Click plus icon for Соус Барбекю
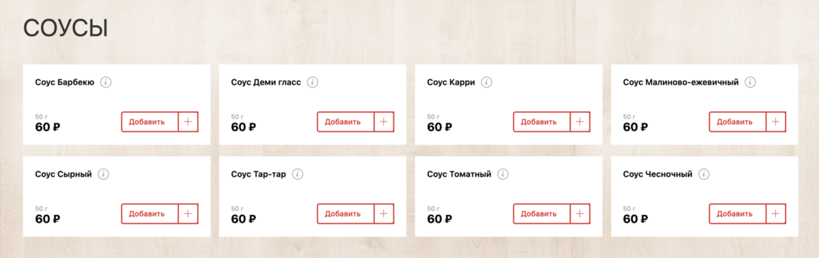Viewport: 819px width, 258px height. 188,121
